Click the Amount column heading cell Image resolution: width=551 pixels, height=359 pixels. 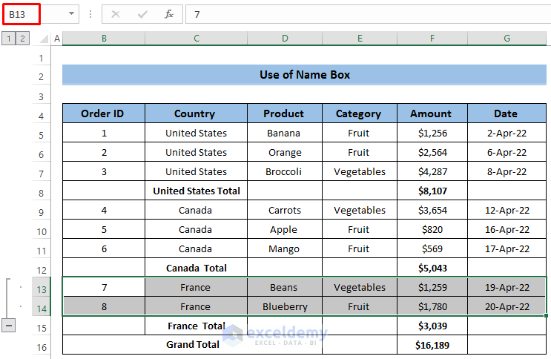pos(430,113)
